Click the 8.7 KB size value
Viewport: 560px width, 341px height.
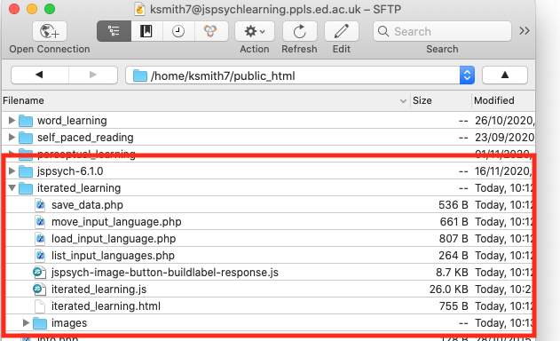pyautogui.click(x=452, y=273)
